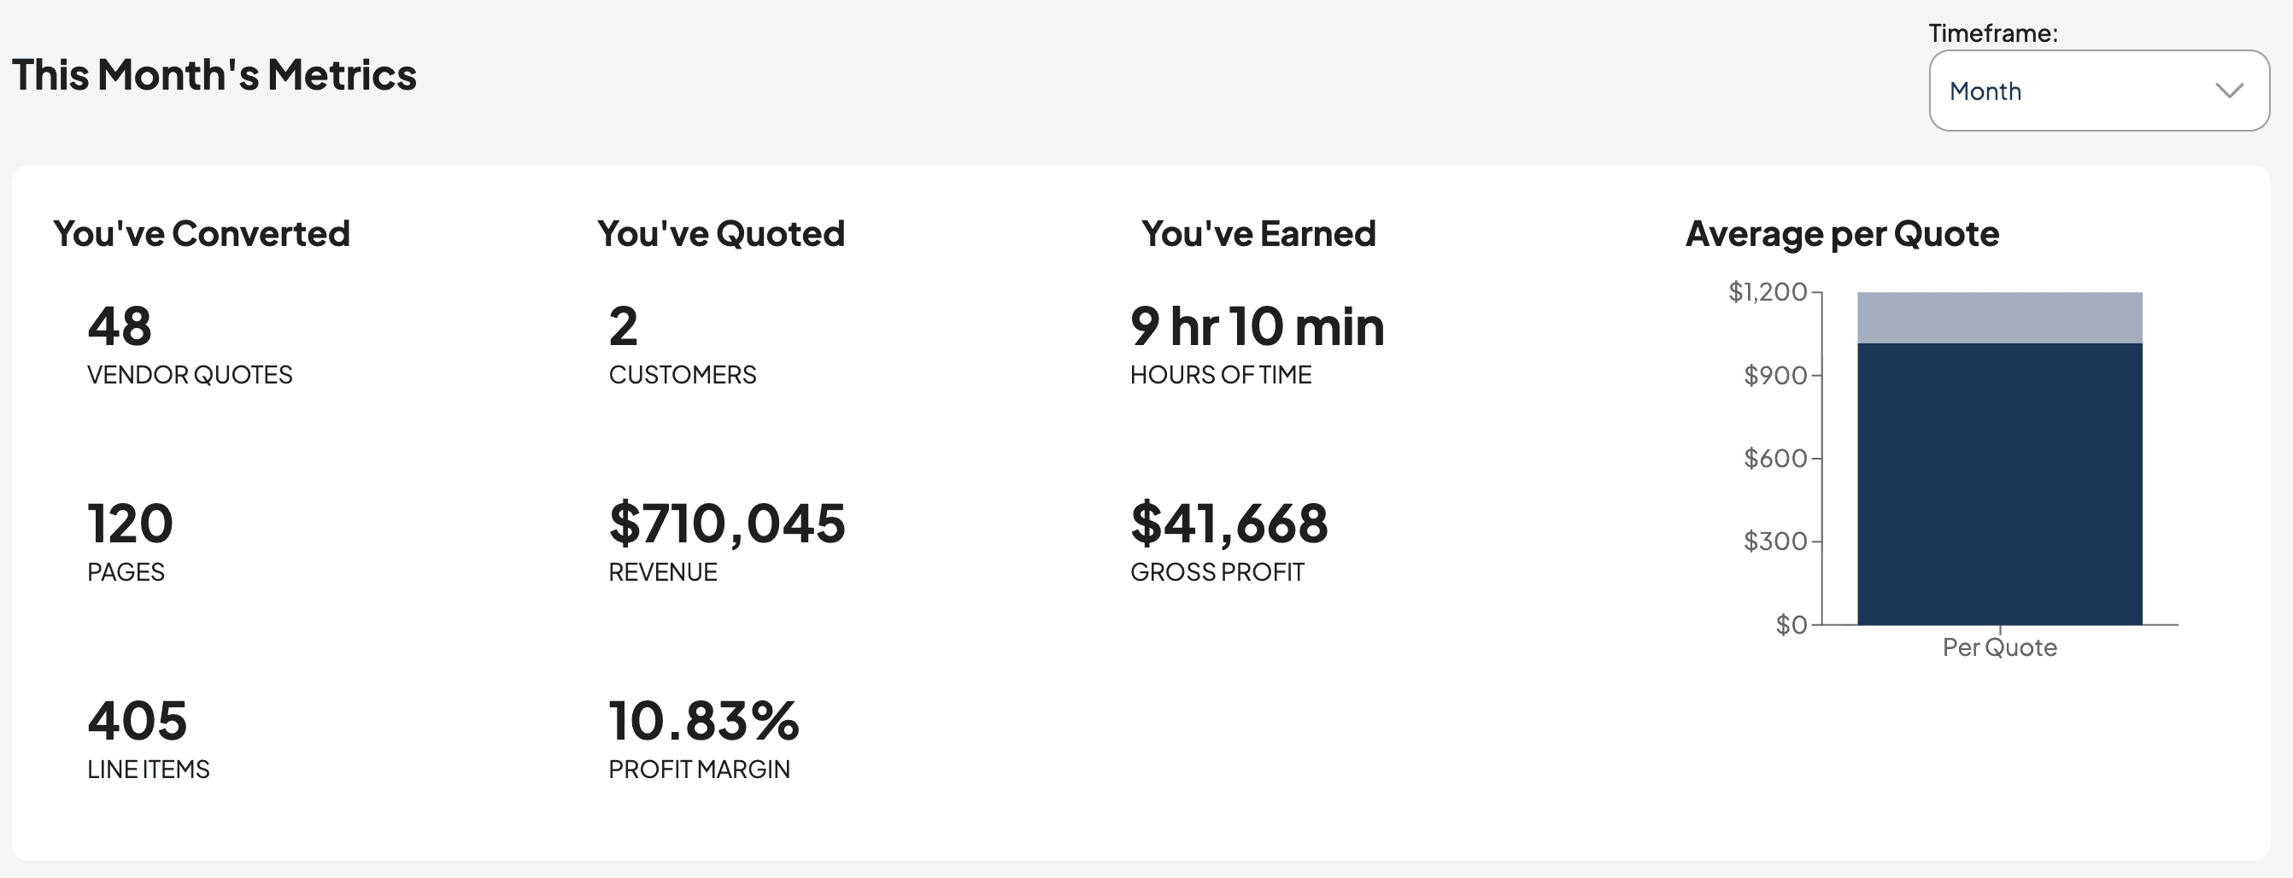This screenshot has width=2293, height=878.
Task: Click the You've Quoted section header
Action: 721,233
